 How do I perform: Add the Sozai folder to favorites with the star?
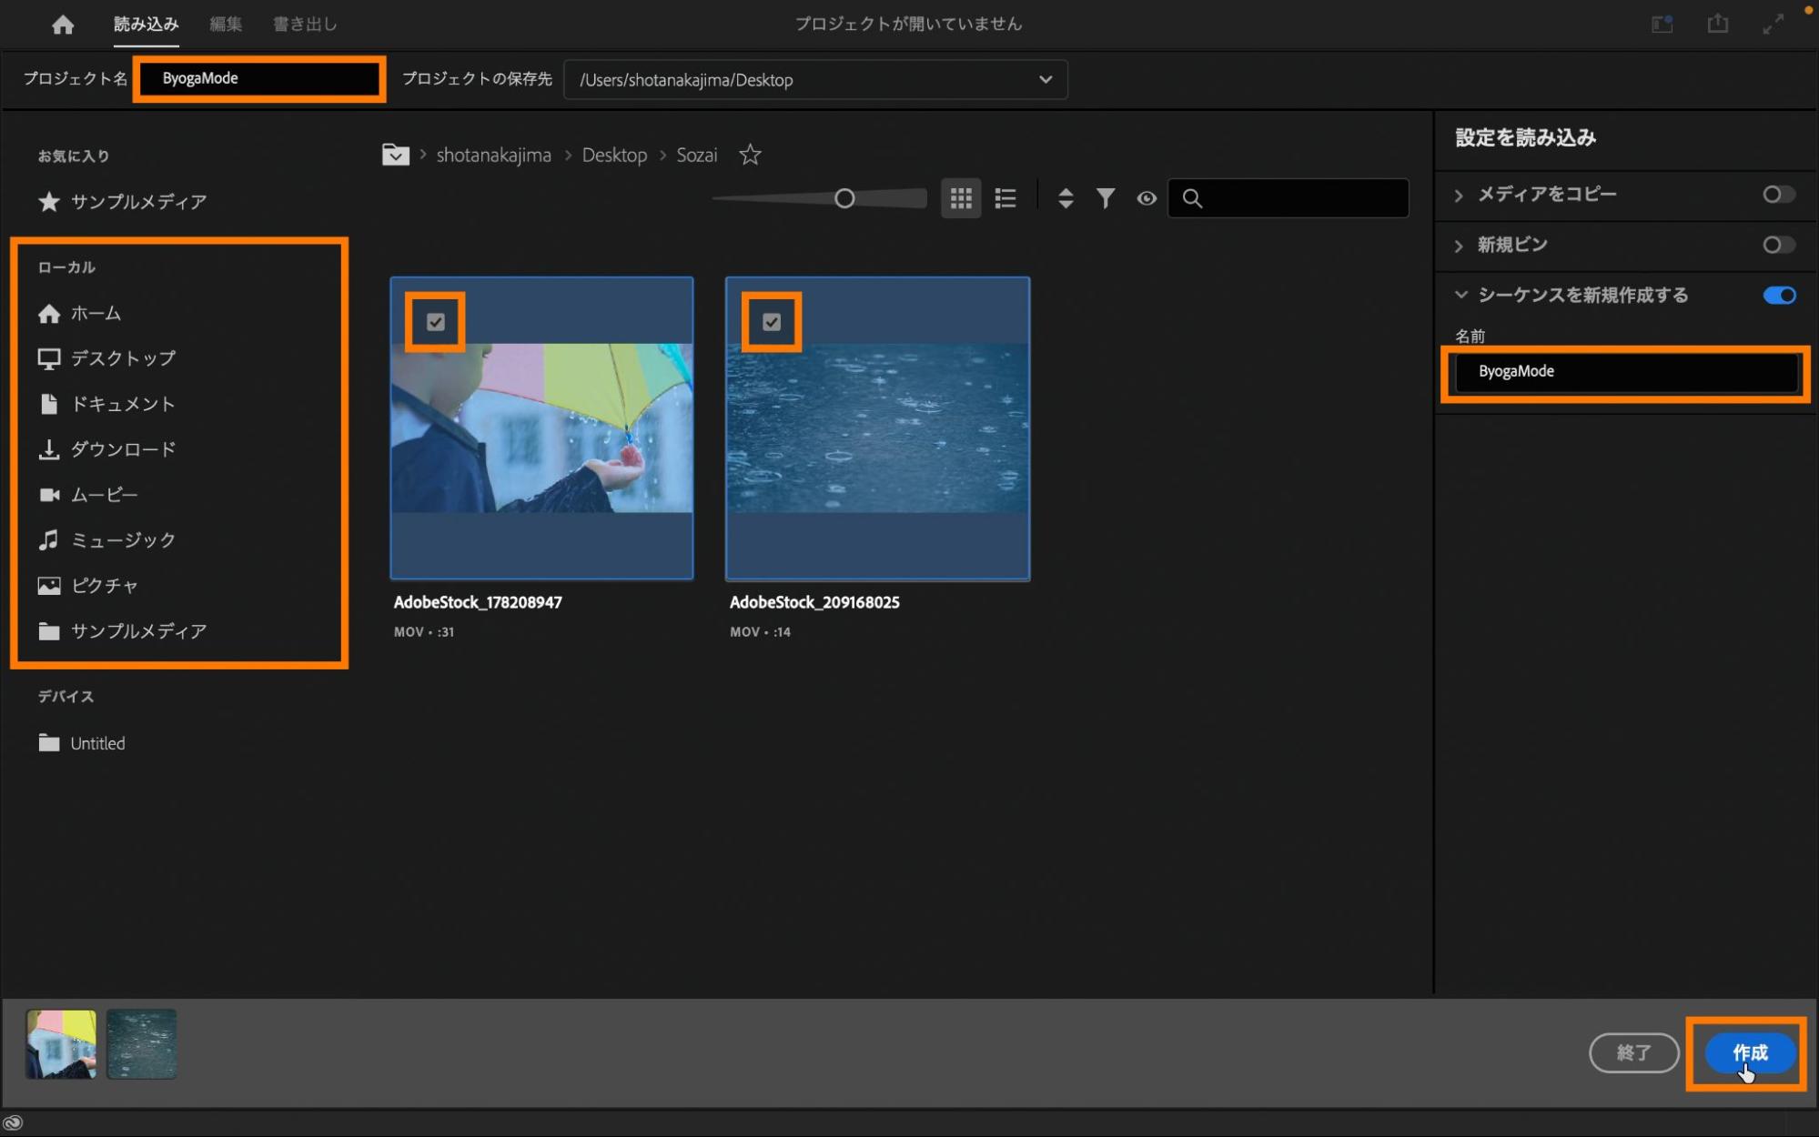pos(750,155)
